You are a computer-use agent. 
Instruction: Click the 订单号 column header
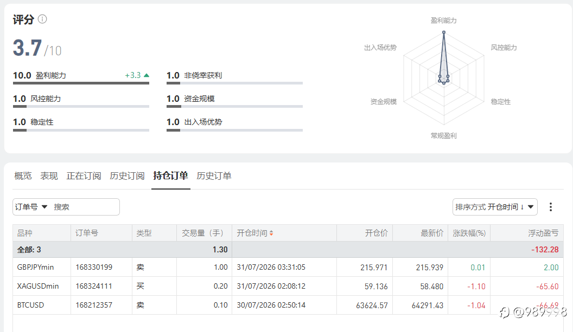[101, 233]
